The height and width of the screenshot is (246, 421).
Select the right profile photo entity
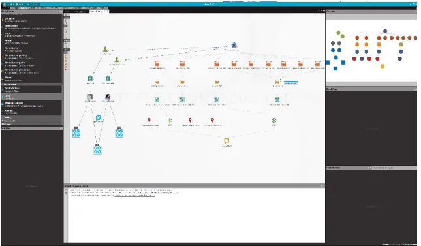108,97
